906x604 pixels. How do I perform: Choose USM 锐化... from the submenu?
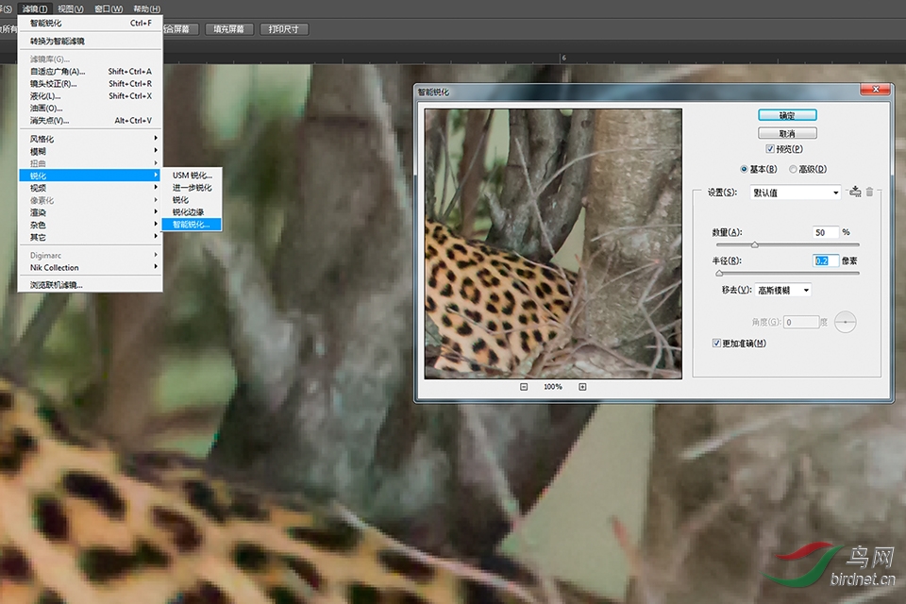[192, 176]
